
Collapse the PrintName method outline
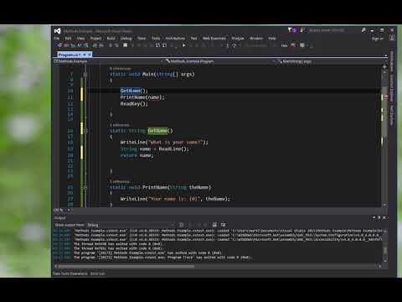click(85, 188)
